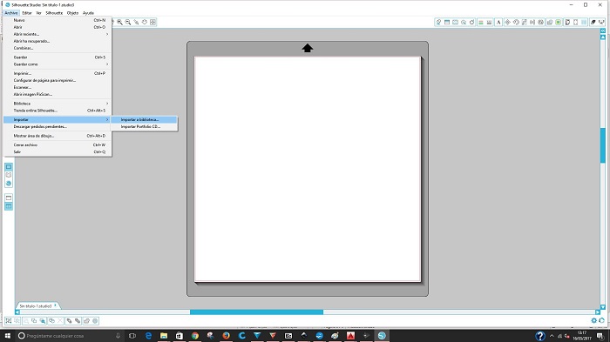Open the Move panel diamond icon
This screenshot has height=342, width=610.
pos(507,22)
